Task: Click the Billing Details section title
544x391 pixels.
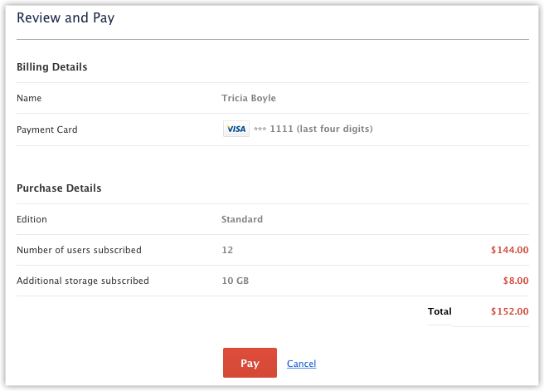Action: [52, 67]
